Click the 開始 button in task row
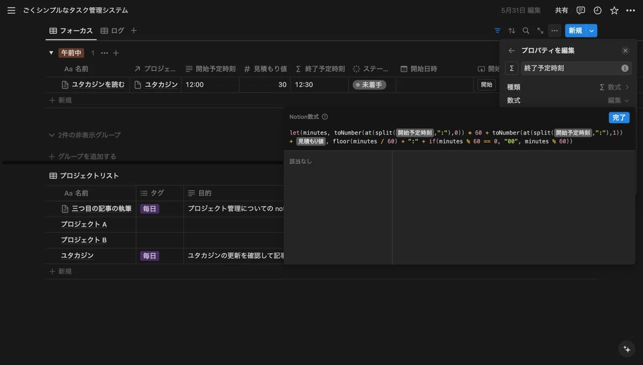Image resolution: width=643 pixels, height=365 pixels. click(487, 85)
